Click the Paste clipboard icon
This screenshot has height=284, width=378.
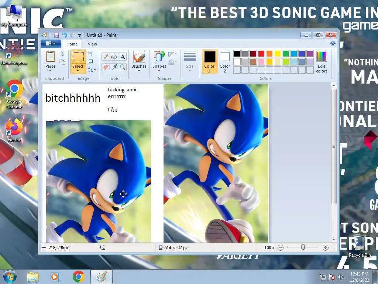pos(50,57)
